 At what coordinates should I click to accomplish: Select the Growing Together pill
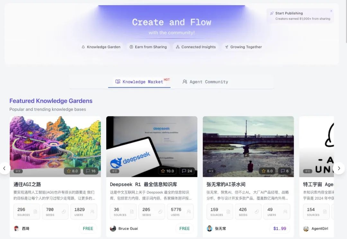tap(244, 47)
